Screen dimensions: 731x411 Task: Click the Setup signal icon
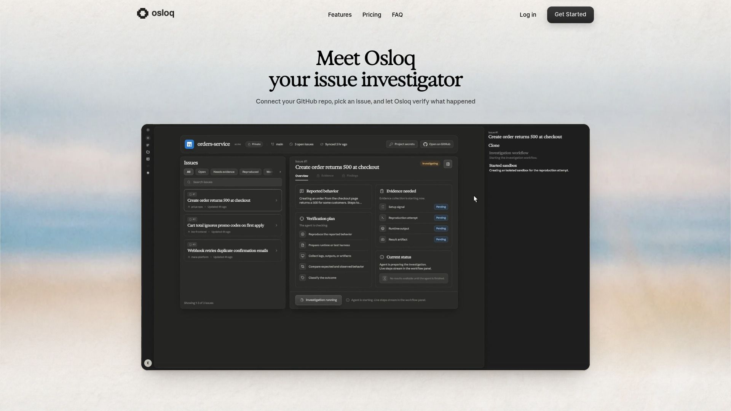pos(383,207)
